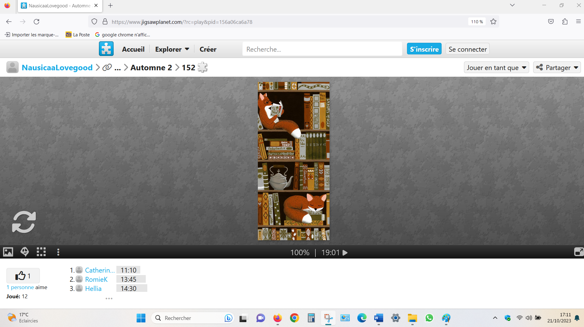Open the La Poste bookmark
The width and height of the screenshot is (584, 327).
coord(78,35)
